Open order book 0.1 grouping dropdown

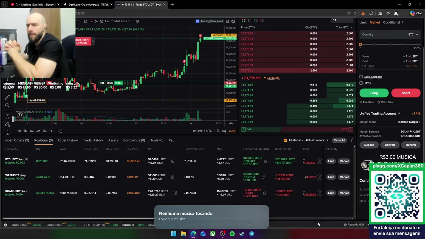coord(341,20)
